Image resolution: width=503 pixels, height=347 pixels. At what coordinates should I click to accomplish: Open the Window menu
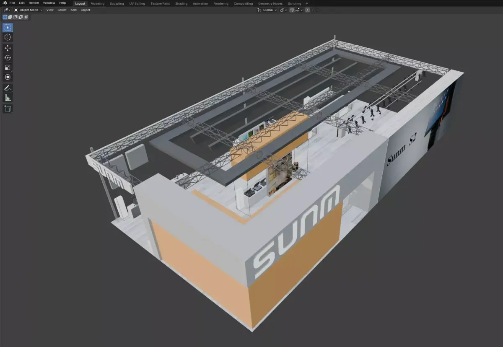pyautogui.click(x=49, y=3)
